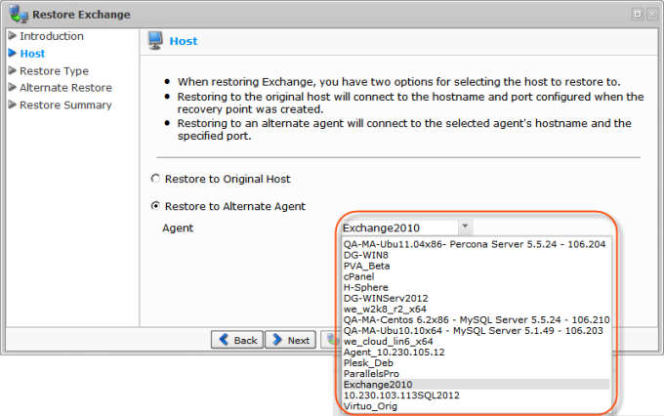Image resolution: width=664 pixels, height=416 pixels.
Task: Select Plesk_Deb agent option
Action: click(476, 363)
